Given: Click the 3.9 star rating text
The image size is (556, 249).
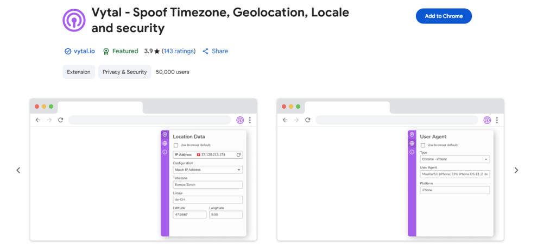Looking at the screenshot, I should pos(152,51).
